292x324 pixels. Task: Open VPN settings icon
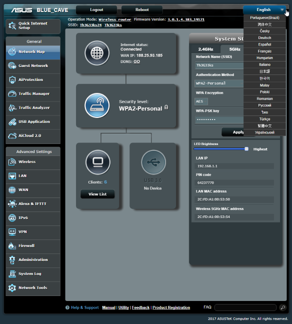[x=12, y=232]
